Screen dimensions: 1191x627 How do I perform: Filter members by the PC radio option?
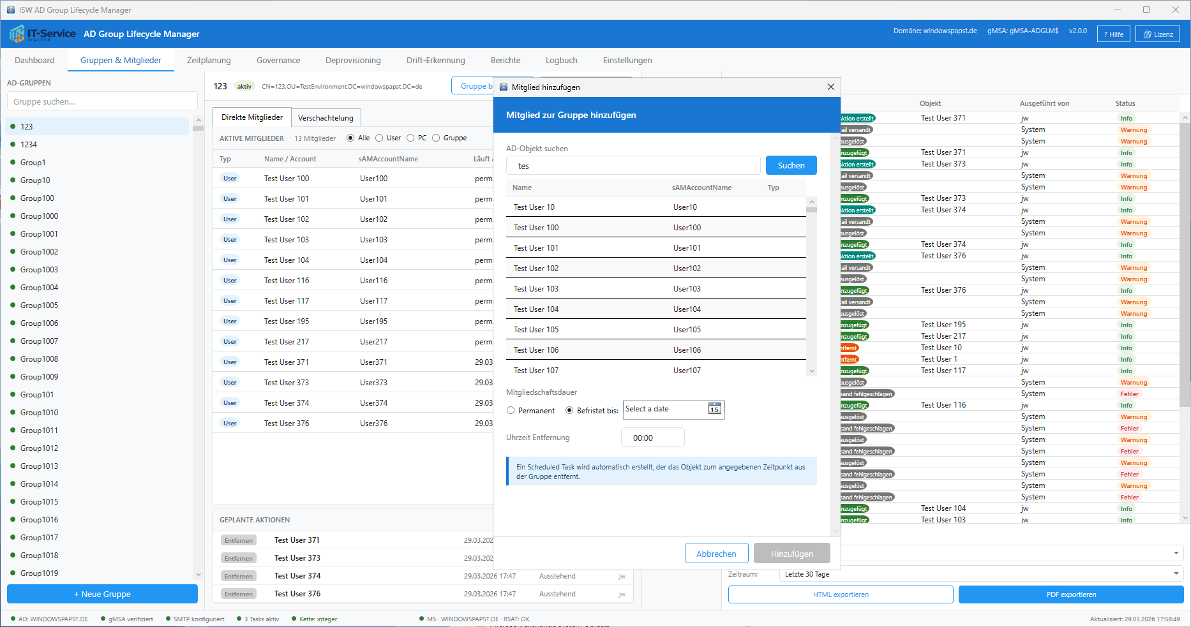pos(410,138)
